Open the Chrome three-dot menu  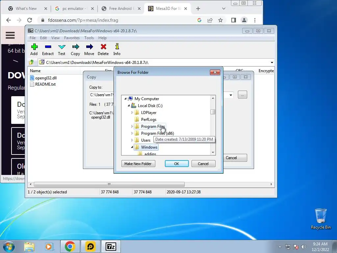tap(255, 20)
